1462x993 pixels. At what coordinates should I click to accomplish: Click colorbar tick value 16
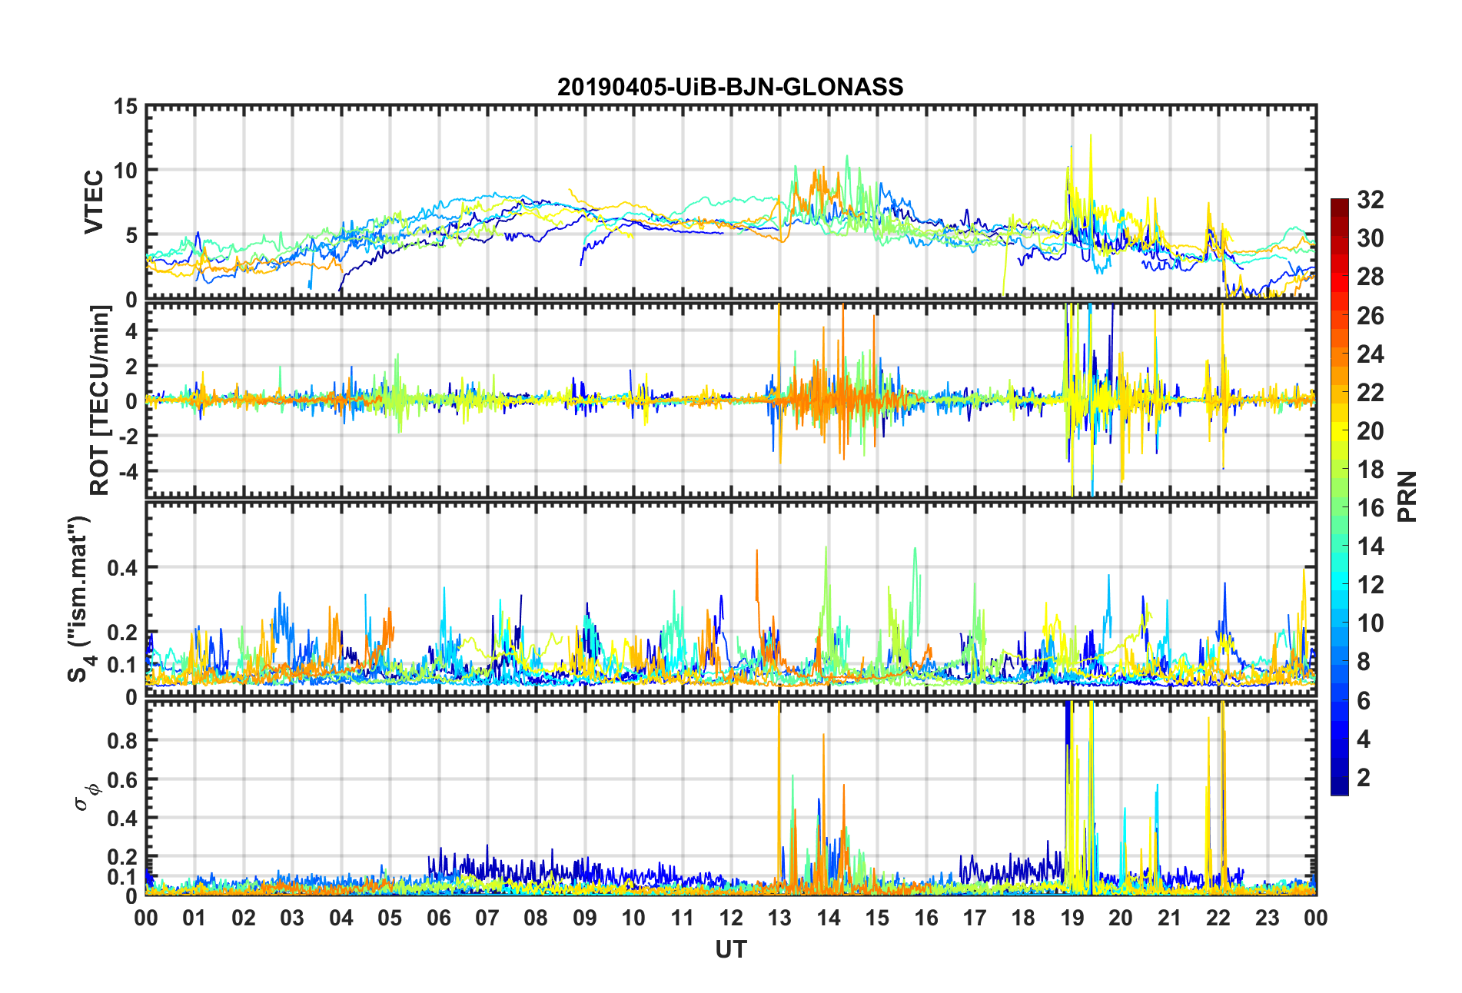(x=1370, y=508)
